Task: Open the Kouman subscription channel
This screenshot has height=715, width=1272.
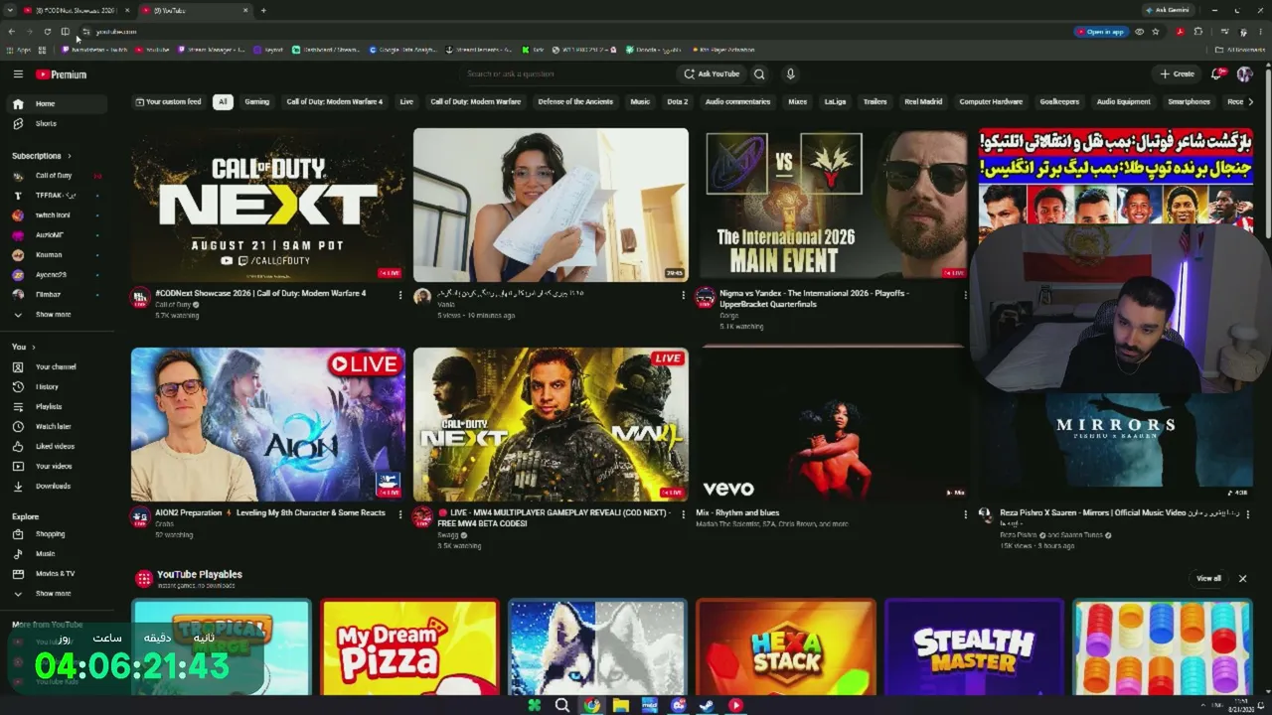Action: (56, 255)
